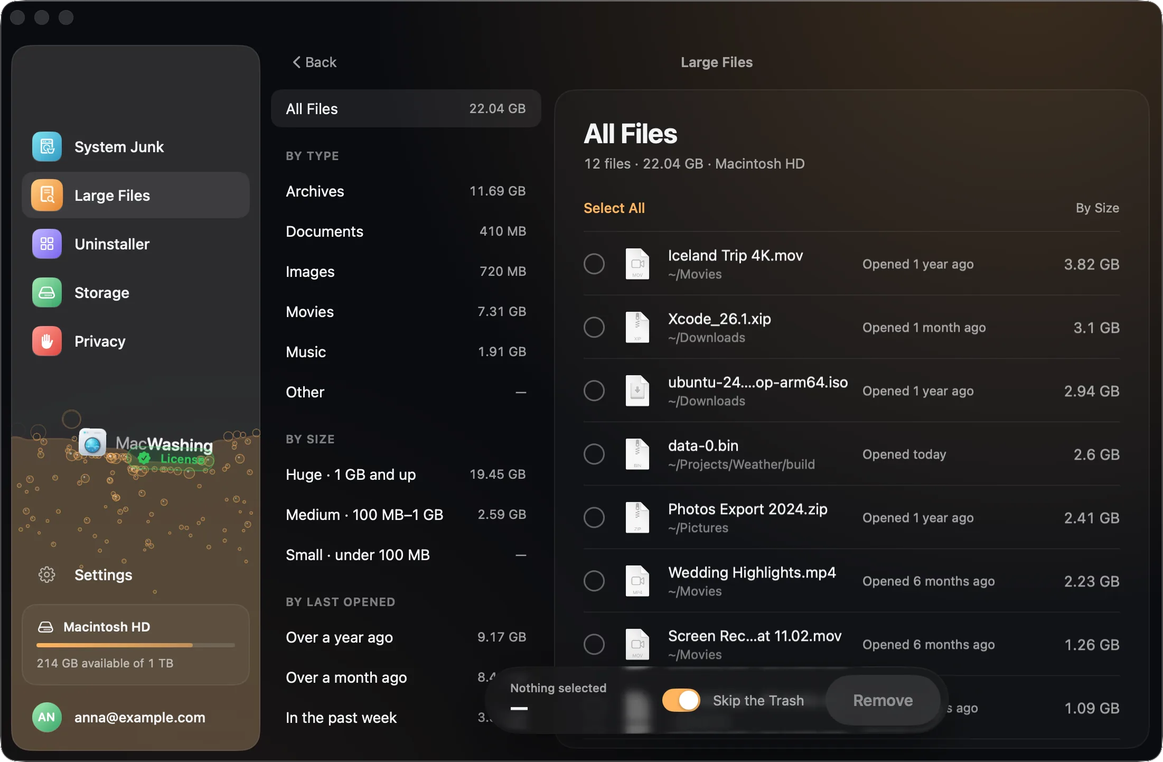This screenshot has width=1163, height=762.
Task: Filter by Other type
Action: tap(406, 392)
